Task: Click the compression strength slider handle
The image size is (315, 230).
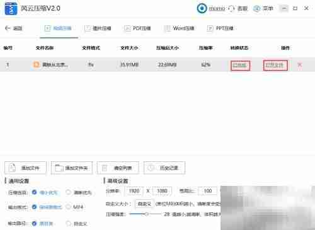Action: [147, 214]
